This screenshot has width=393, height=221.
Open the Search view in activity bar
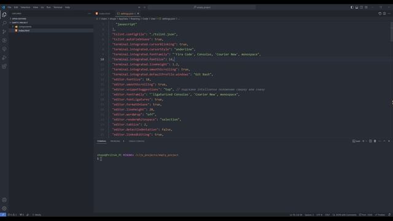(4, 23)
